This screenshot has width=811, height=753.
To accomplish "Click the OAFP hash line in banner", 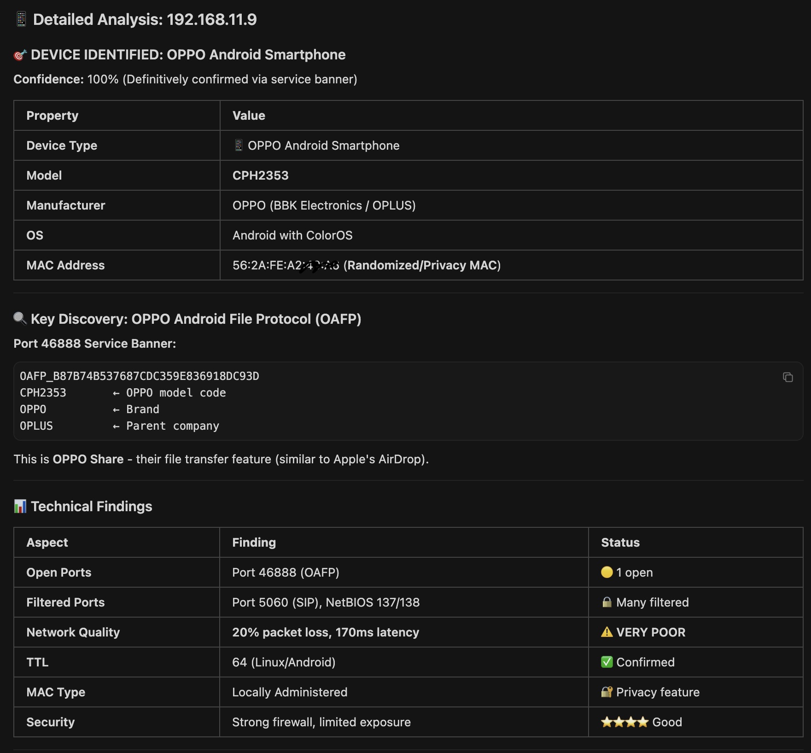I will coord(139,376).
